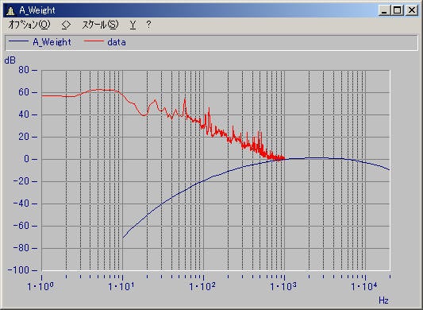This screenshot has width=423, height=310.
Task: Click the 80 value on the y-axis
Action: [x=24, y=70]
